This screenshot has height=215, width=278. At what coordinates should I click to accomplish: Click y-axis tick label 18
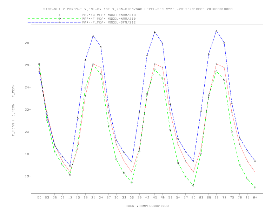click(27, 154)
